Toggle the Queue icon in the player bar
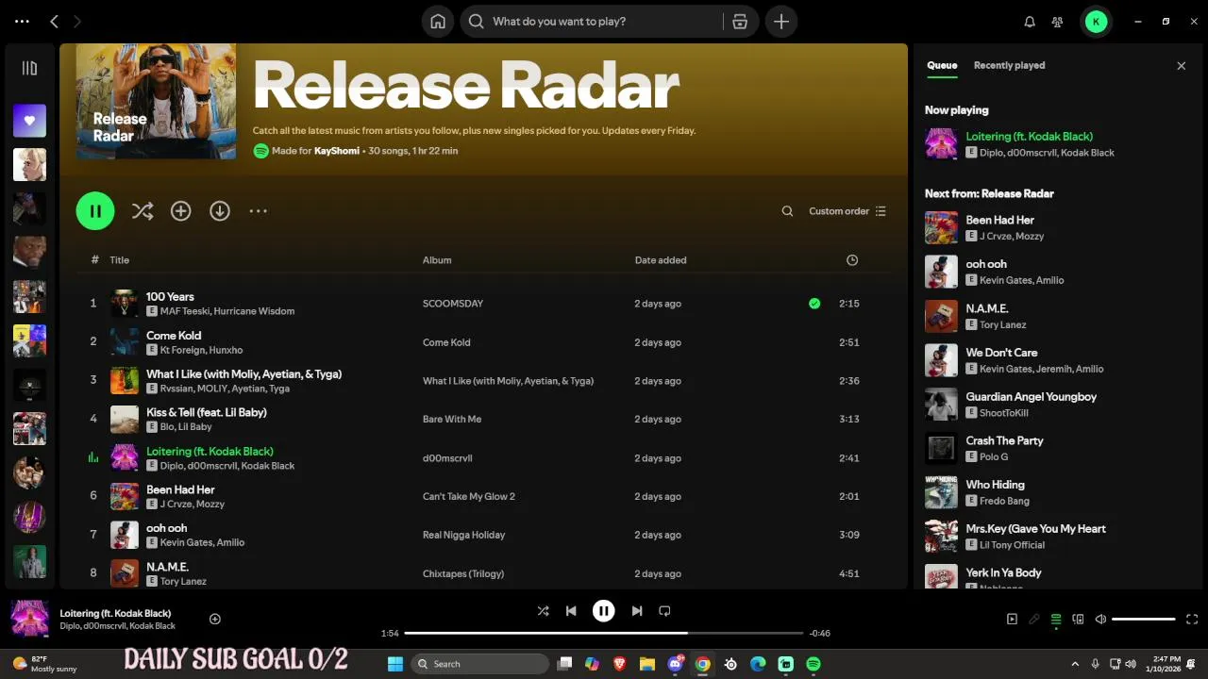This screenshot has width=1208, height=679. click(1056, 620)
